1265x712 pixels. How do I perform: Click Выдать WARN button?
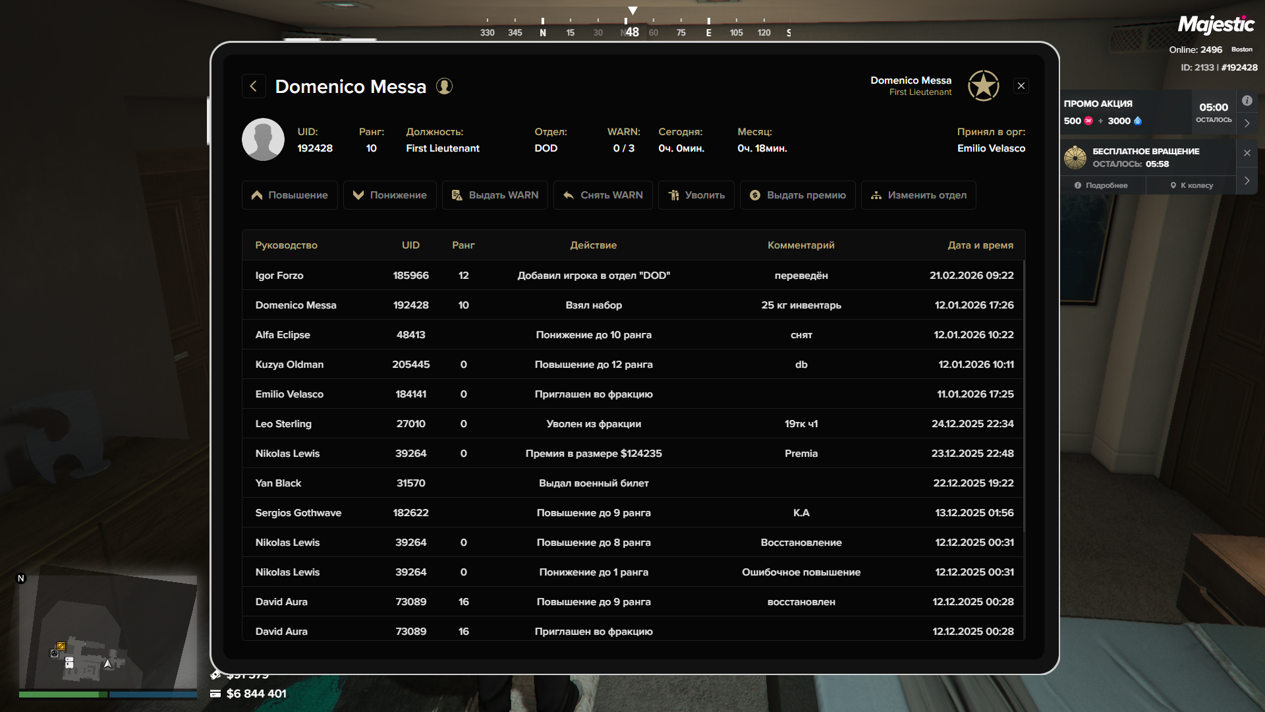click(x=495, y=195)
